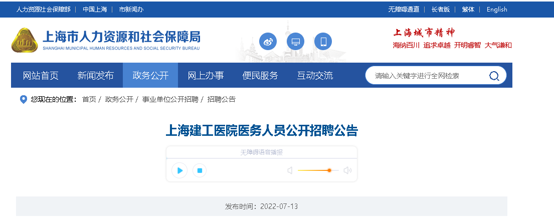Click the bureau emblem logo
The image size is (554, 223).
tap(25, 40)
